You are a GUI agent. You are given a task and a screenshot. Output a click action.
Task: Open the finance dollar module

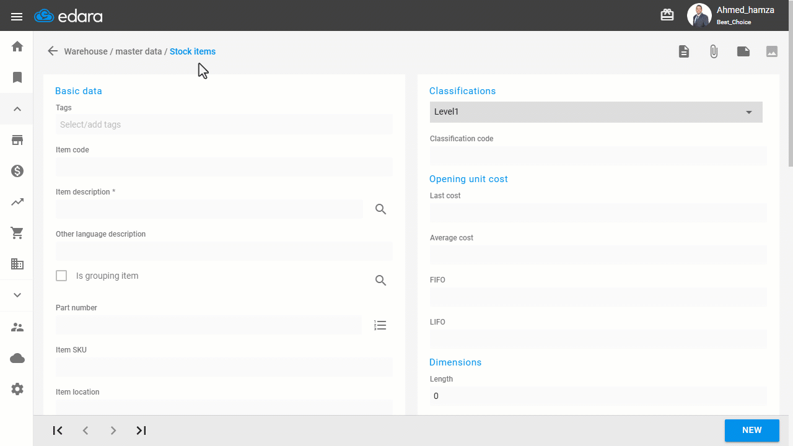[17, 171]
